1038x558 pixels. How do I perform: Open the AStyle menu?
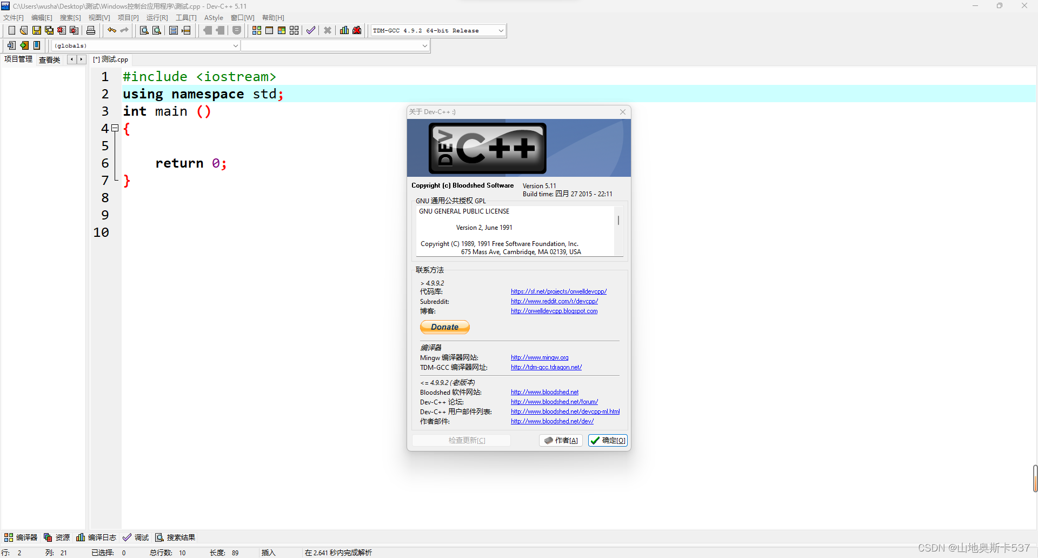point(214,18)
